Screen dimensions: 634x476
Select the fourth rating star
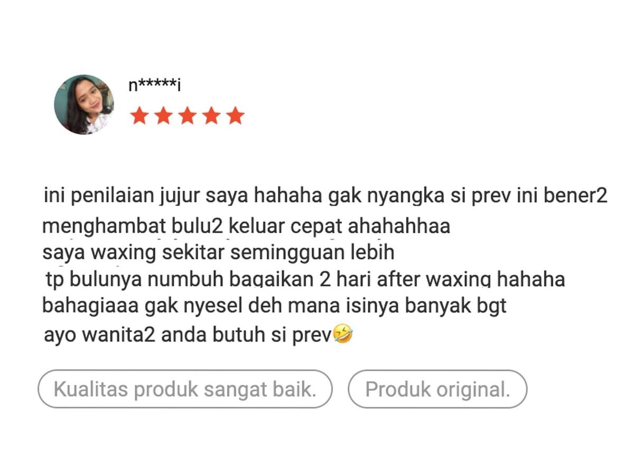tap(211, 115)
